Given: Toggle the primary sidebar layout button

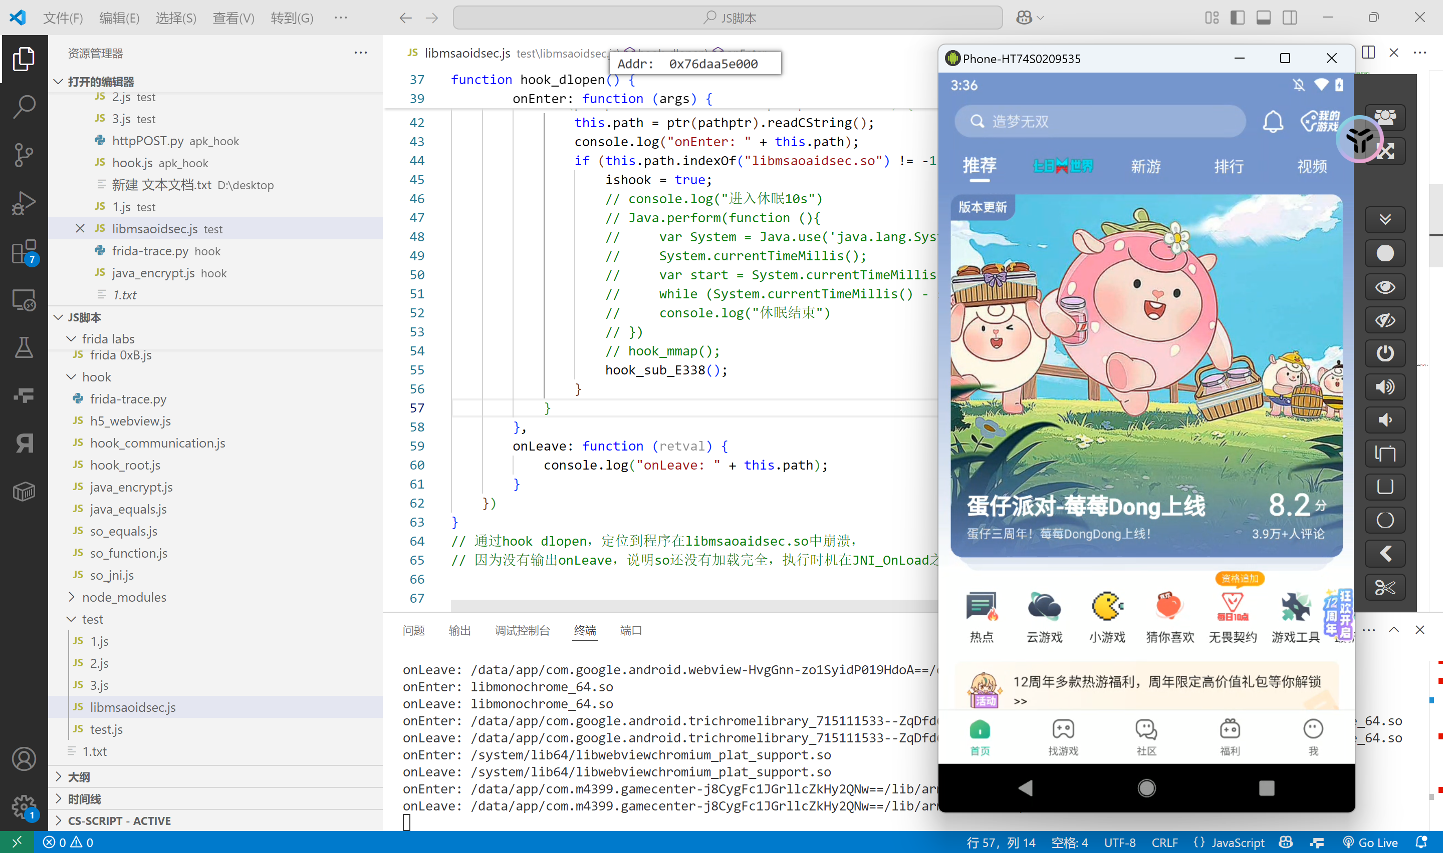Looking at the screenshot, I should coord(1237,18).
